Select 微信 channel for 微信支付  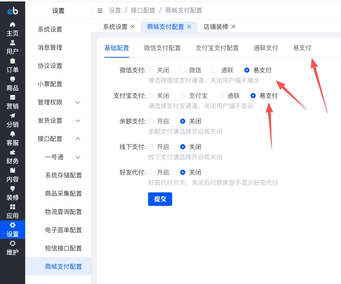(x=187, y=70)
